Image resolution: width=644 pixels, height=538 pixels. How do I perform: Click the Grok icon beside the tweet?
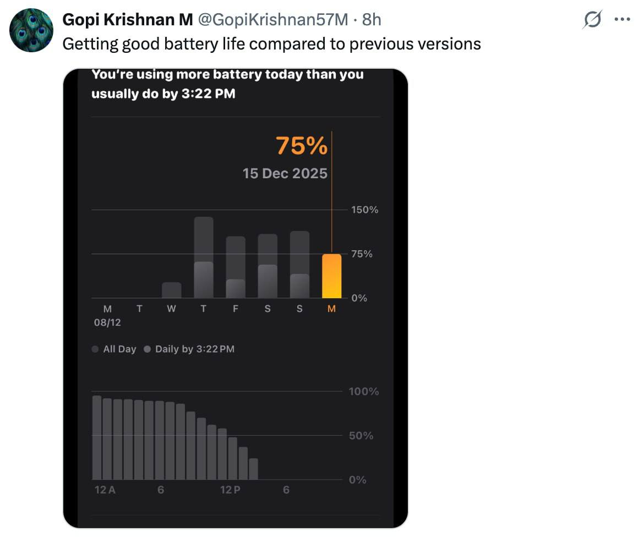[591, 20]
